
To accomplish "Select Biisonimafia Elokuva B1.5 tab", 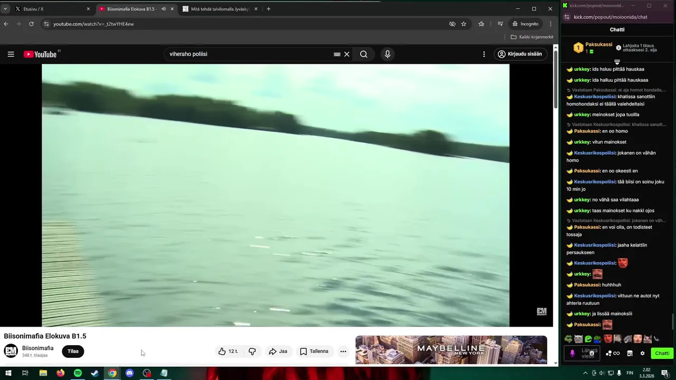I will 136,9.
